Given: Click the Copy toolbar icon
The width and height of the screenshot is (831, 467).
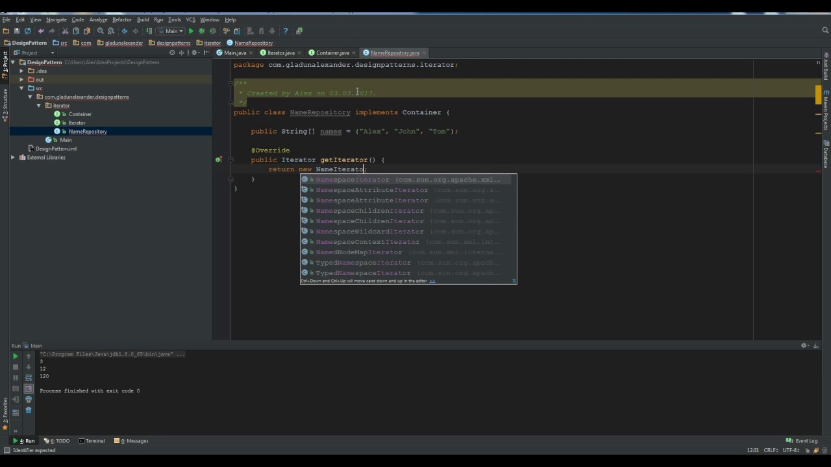Looking at the screenshot, I should pos(76,30).
